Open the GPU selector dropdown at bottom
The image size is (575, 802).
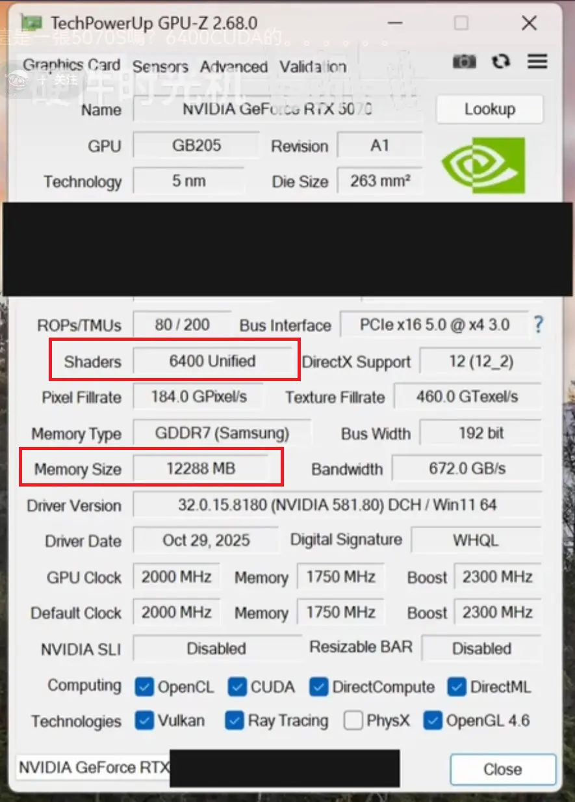(208, 768)
